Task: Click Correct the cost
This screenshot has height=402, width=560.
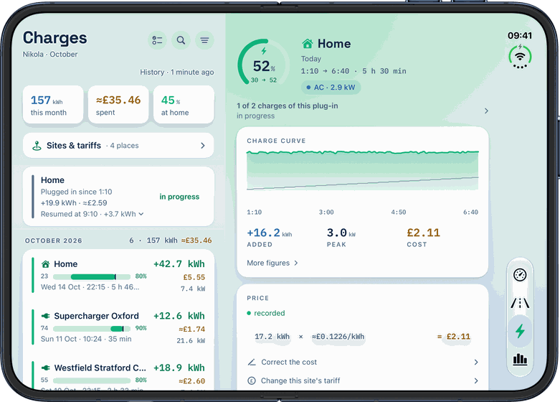Action: point(363,362)
